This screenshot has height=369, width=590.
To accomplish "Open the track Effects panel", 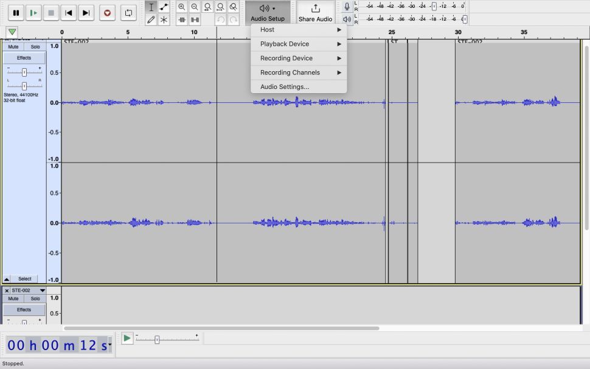I will [24, 57].
